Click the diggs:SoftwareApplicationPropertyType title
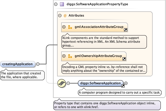Screen dimensions: 166x111 (x=97, y=4)
